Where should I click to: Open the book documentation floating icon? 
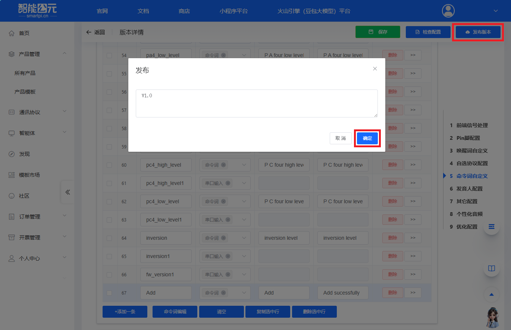pyautogui.click(x=492, y=268)
